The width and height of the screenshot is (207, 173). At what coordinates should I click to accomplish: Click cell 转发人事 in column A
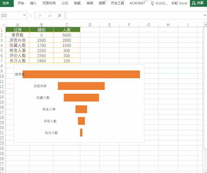pos(17,50)
